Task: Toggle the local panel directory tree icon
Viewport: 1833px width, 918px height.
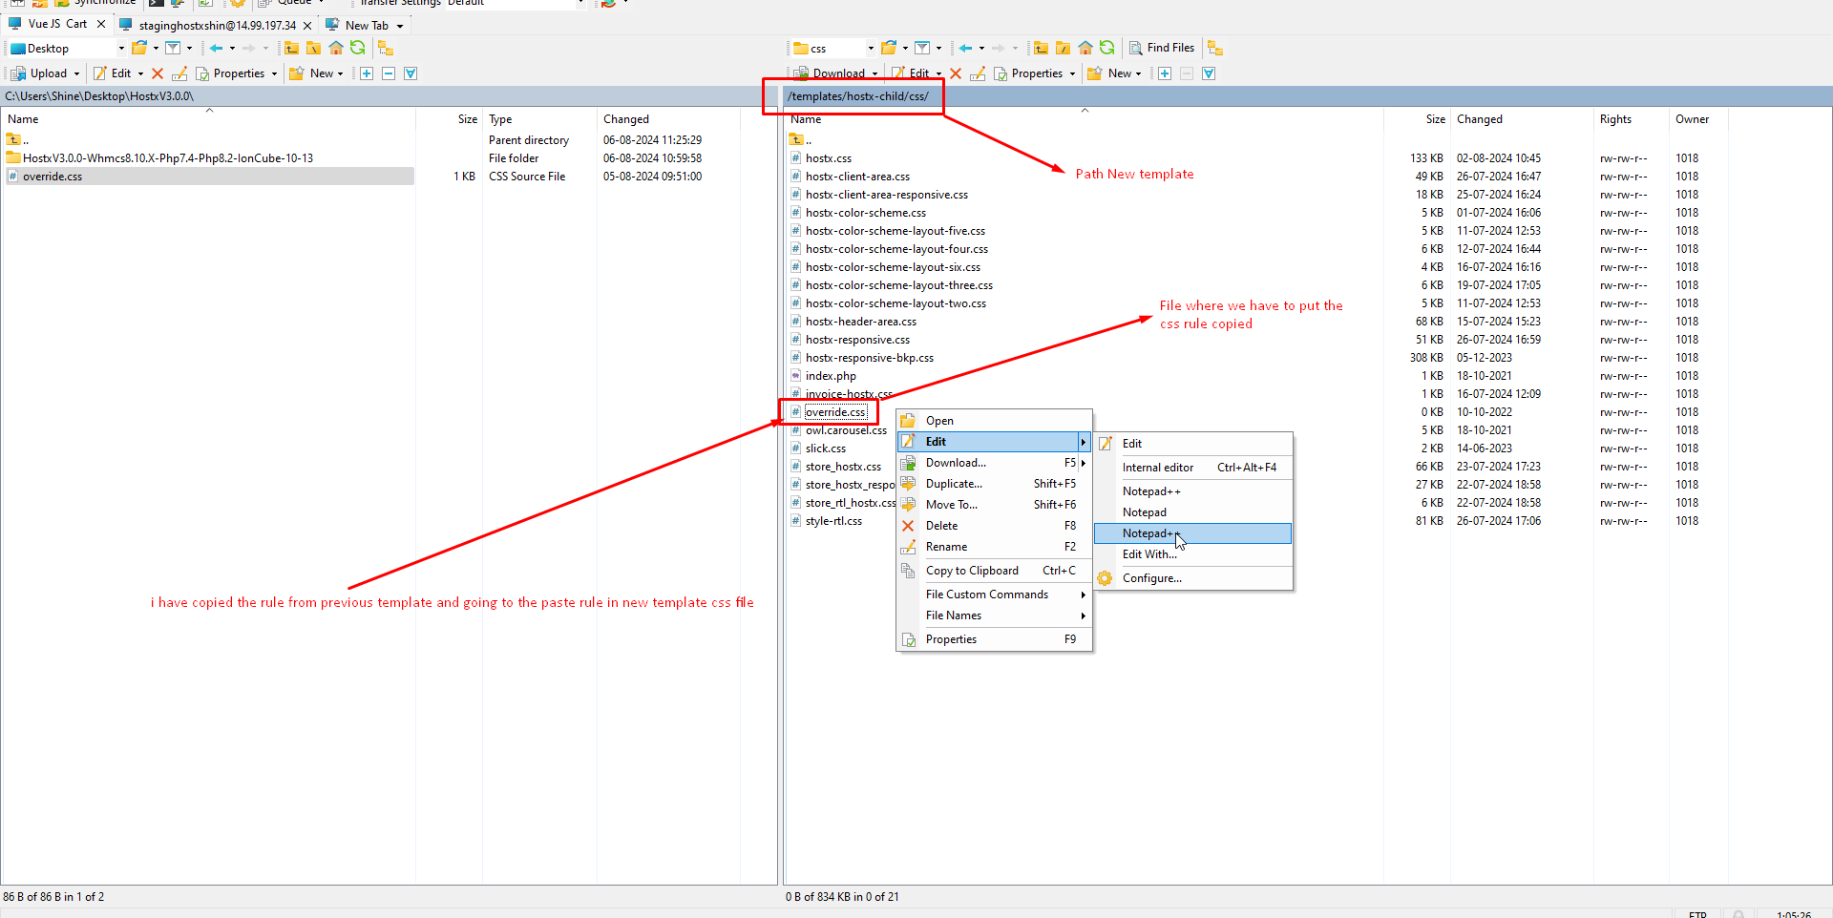Action: (385, 48)
